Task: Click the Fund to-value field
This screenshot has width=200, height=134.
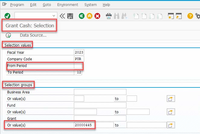Action: 138,112
